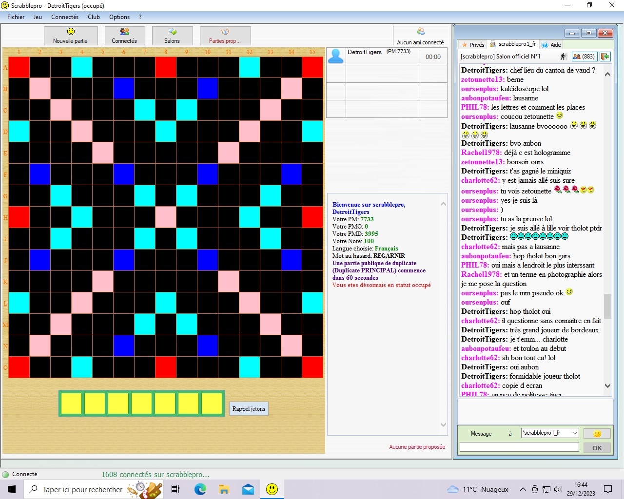This screenshot has height=499, width=624.
Task: Click the walking person away icon
Action: tap(564, 57)
